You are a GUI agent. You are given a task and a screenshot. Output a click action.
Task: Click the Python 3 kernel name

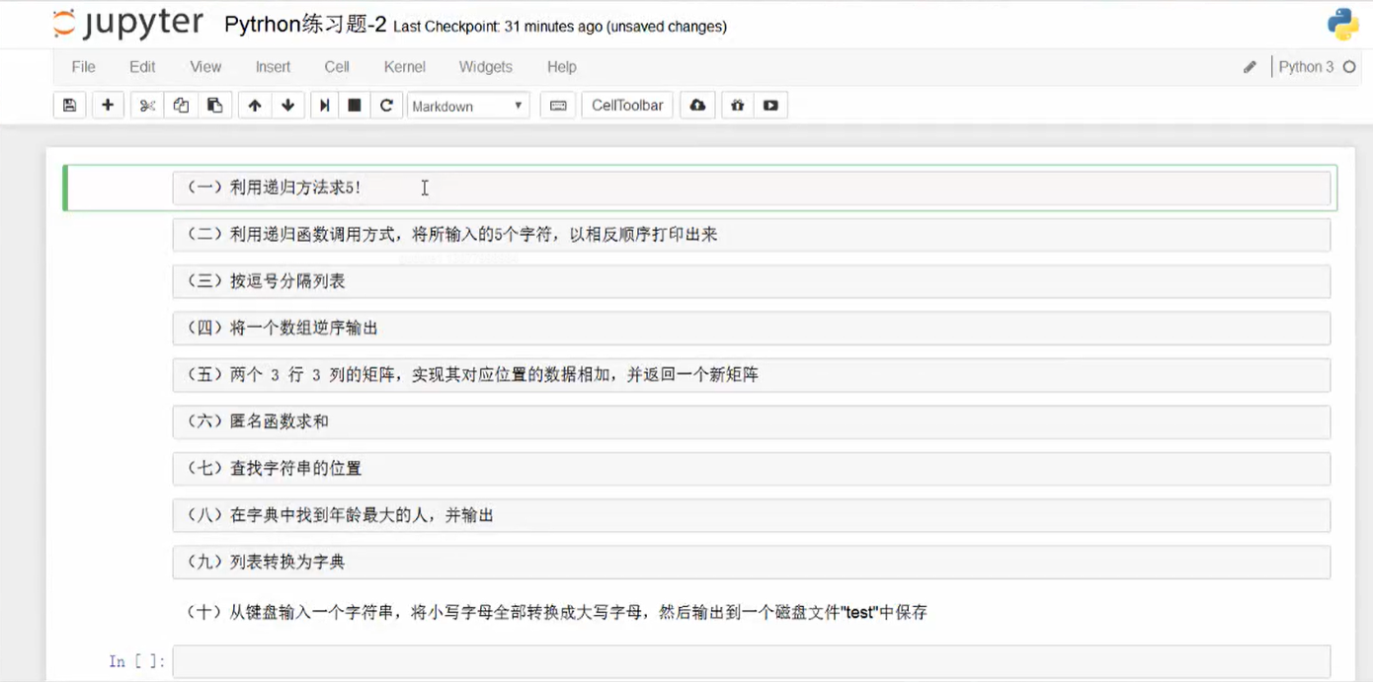point(1306,67)
